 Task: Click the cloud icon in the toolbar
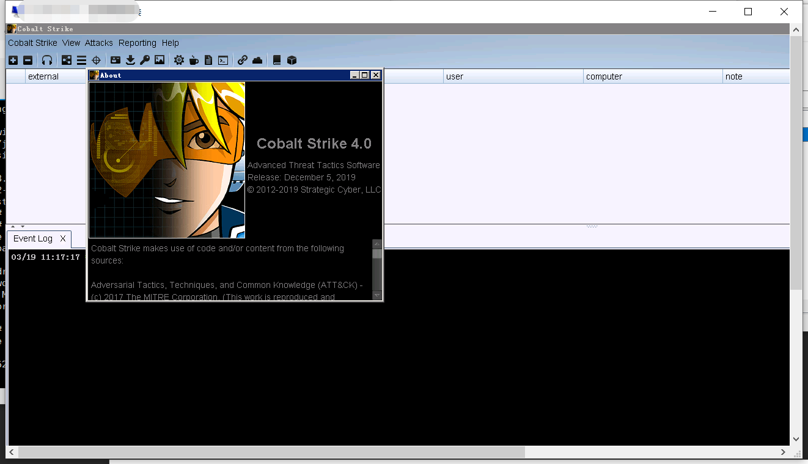(257, 60)
